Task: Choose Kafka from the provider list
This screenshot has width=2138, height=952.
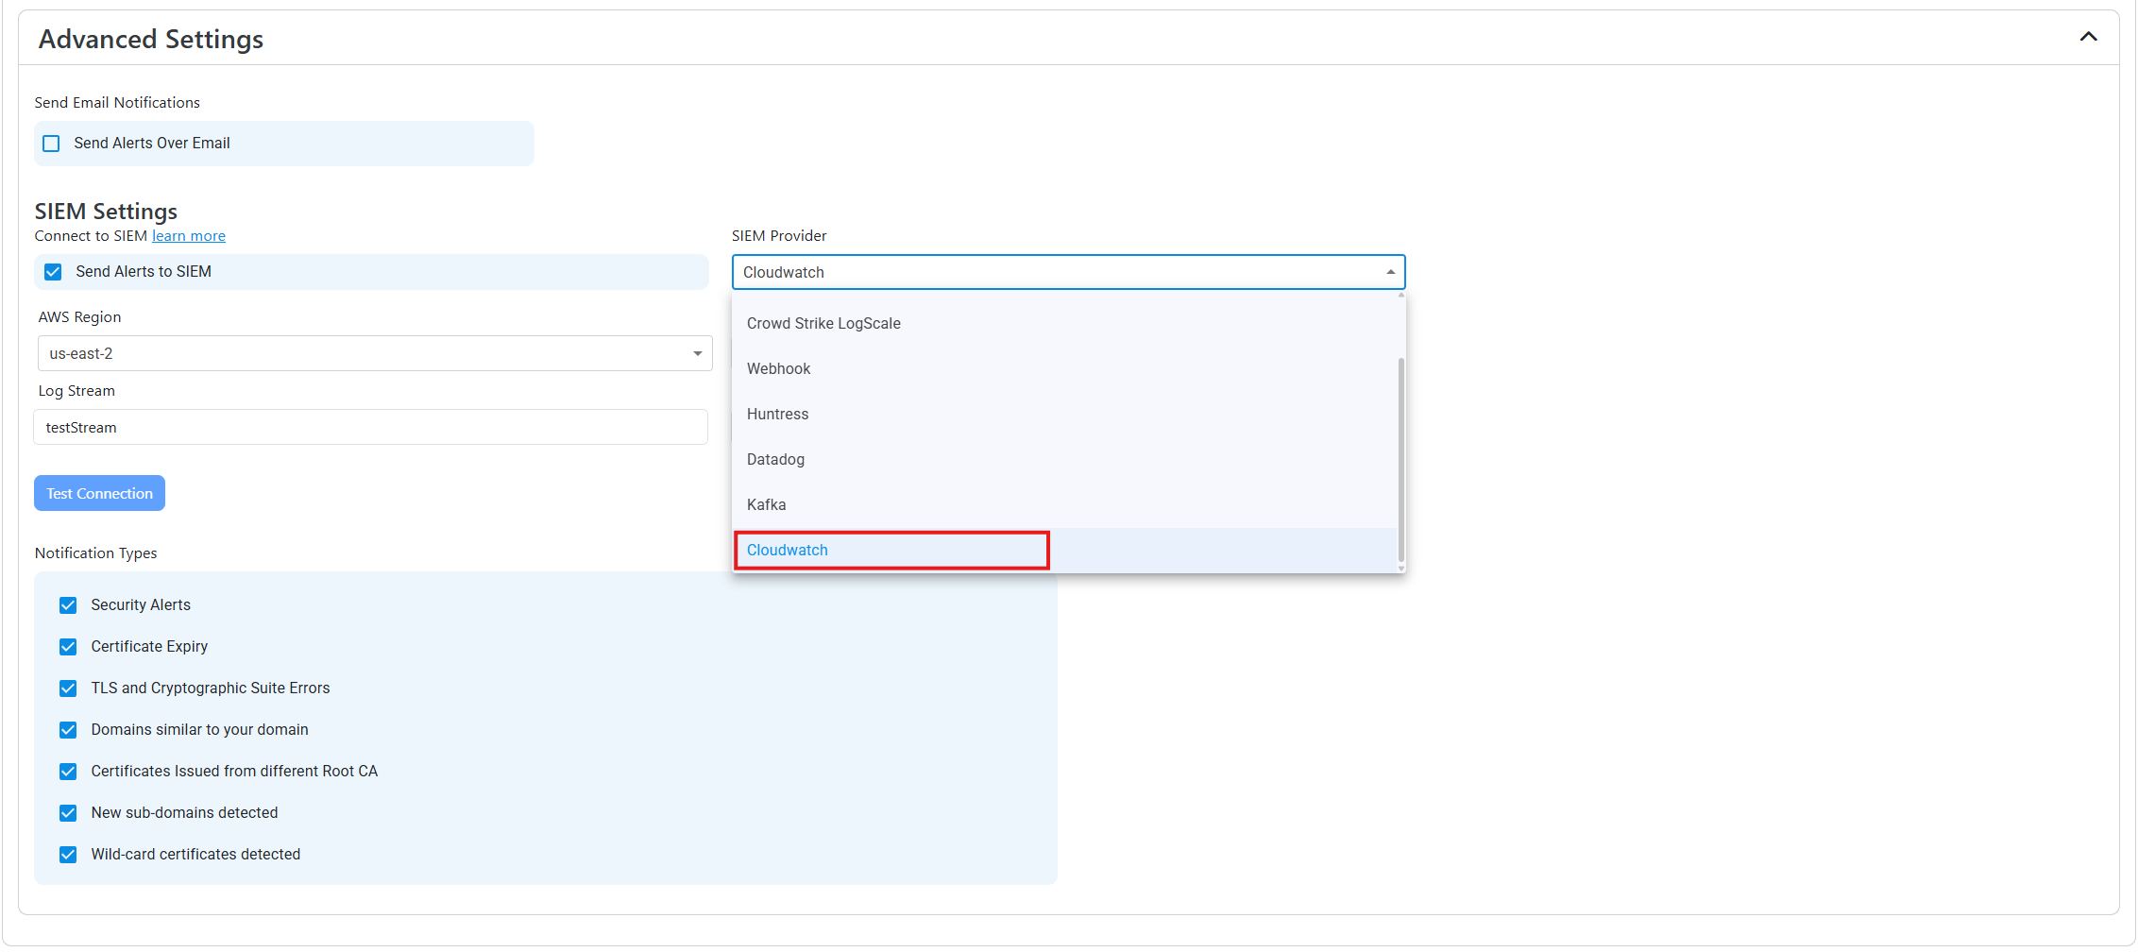Action: [x=766, y=504]
